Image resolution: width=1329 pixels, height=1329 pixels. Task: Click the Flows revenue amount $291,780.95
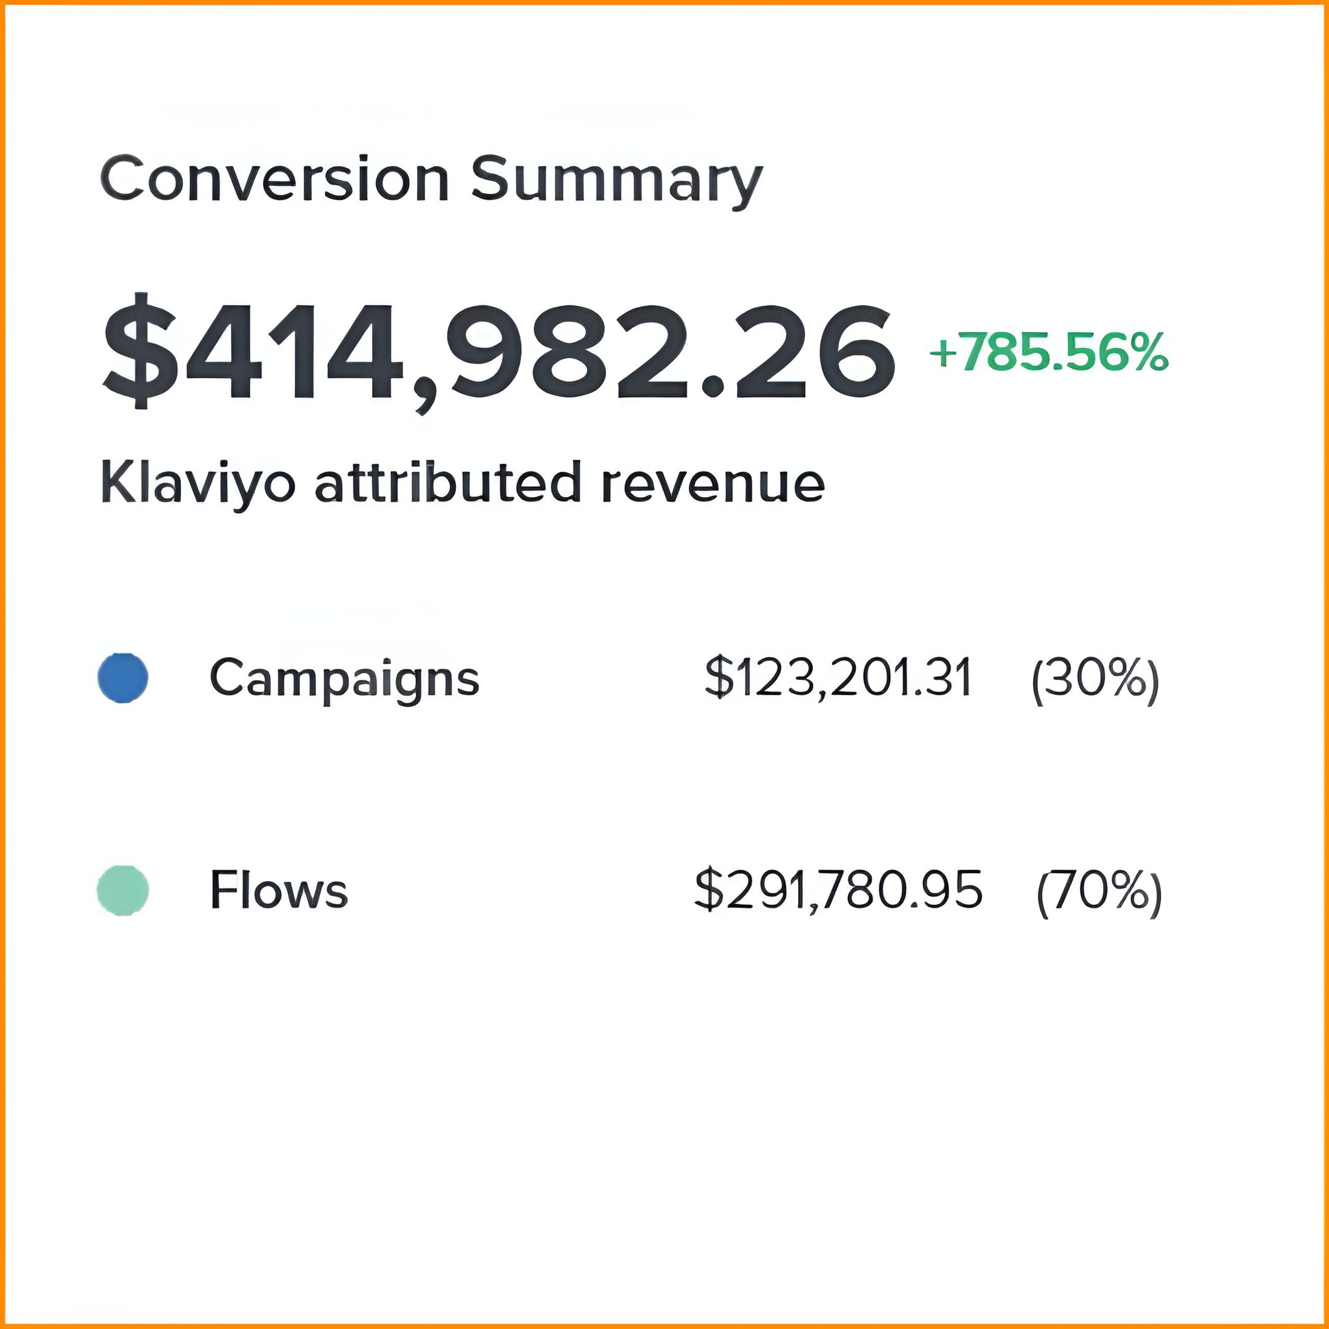coord(838,890)
